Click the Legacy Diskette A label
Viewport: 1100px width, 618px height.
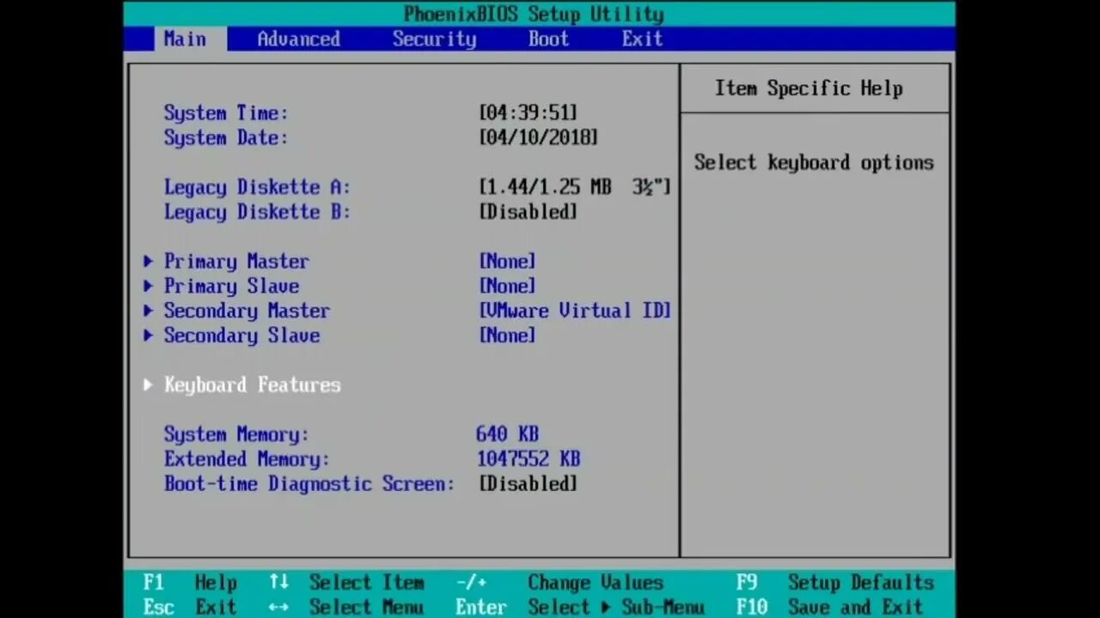pos(257,187)
